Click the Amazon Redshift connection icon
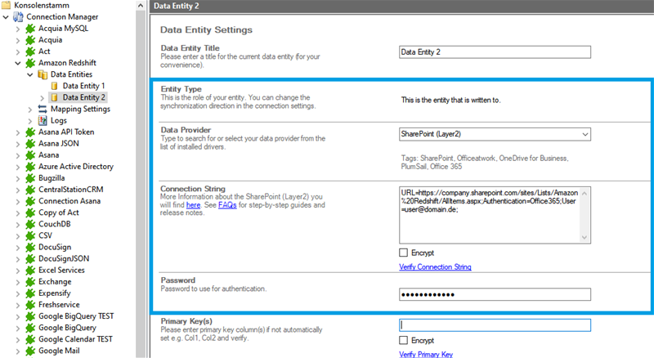Image resolution: width=654 pixels, height=358 pixels. click(31, 62)
